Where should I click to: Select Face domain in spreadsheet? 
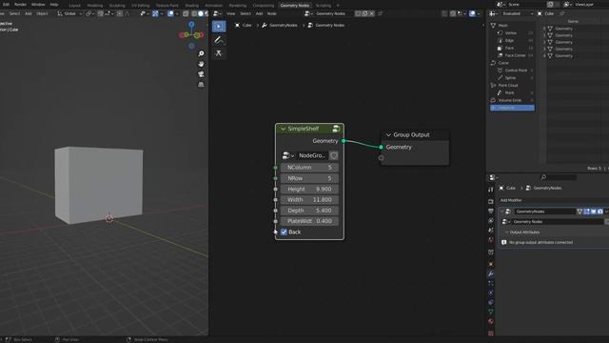pos(509,48)
